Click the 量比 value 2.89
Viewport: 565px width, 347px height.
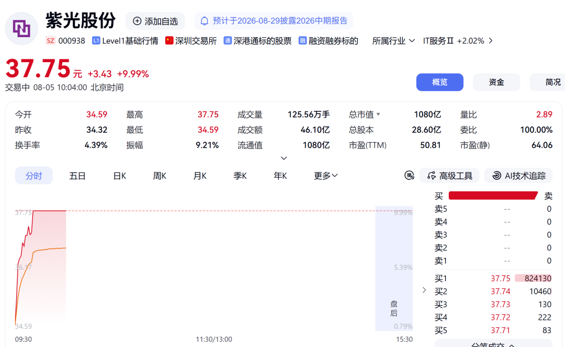pos(544,114)
